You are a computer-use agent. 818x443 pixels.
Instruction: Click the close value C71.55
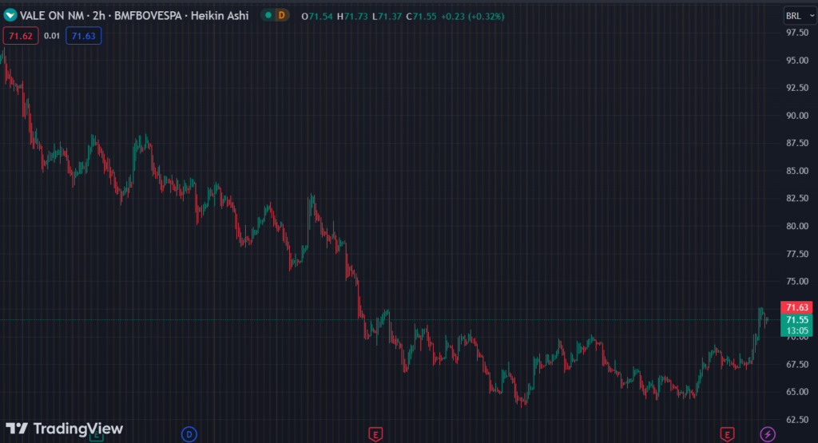tap(421, 16)
